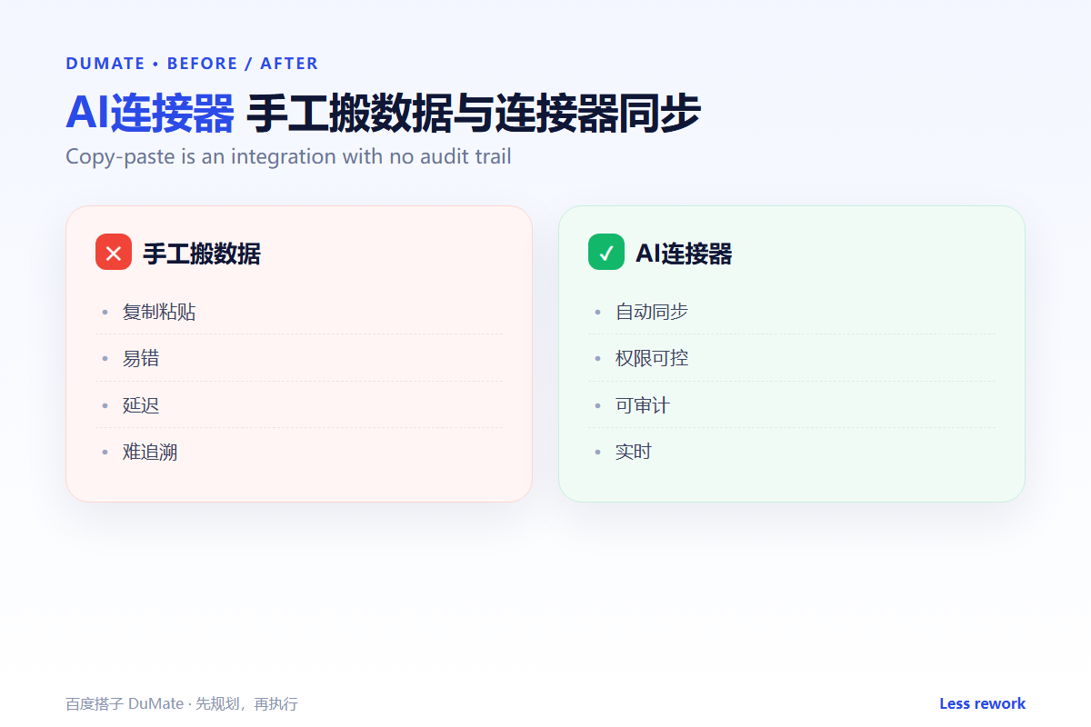This screenshot has width=1091, height=727.
Task: Select the '延迟' list item
Action: coord(299,405)
